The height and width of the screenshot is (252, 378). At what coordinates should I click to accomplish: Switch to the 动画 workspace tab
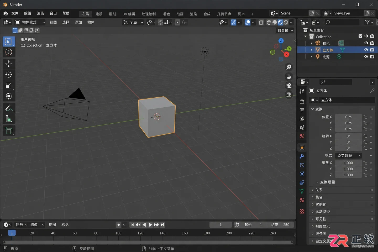click(180, 14)
